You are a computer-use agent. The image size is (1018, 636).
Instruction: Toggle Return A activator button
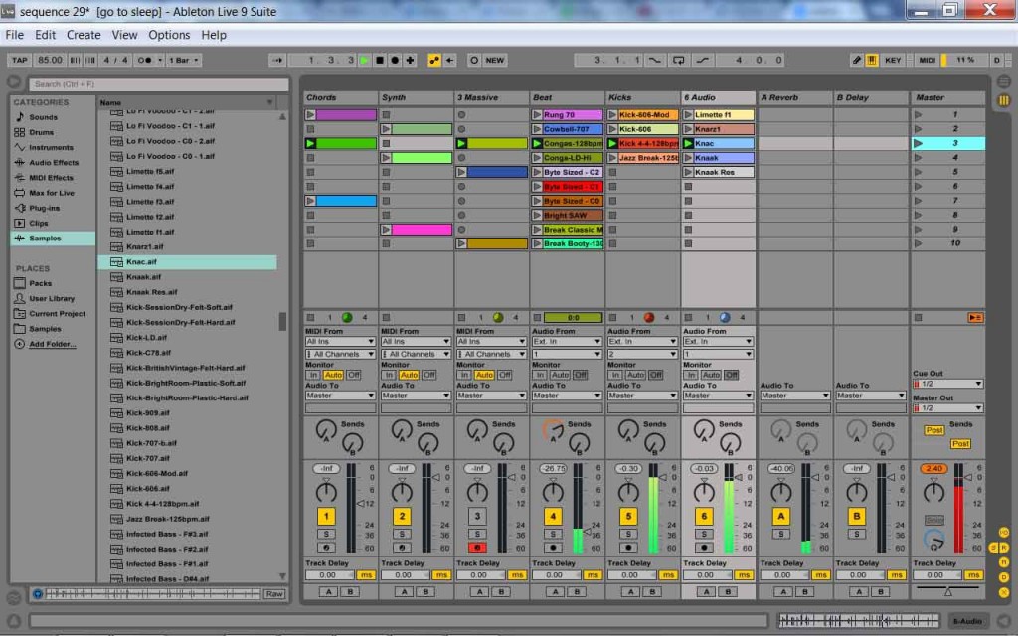tap(781, 516)
